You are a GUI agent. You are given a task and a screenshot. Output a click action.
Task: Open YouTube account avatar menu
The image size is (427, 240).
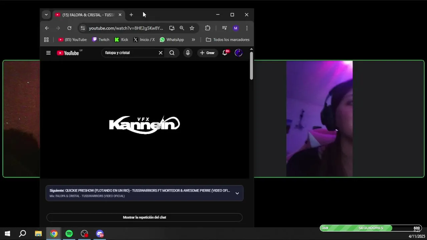pos(238,53)
